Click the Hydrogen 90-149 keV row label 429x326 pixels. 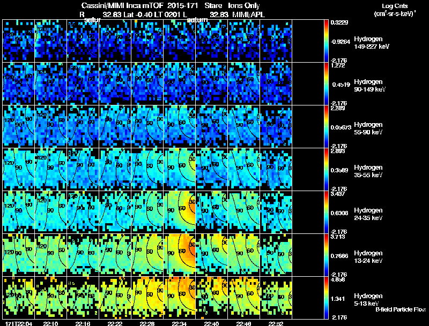pyautogui.click(x=370, y=86)
